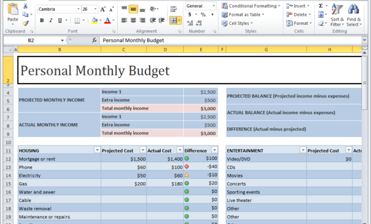Screen dimensions: 371x224
Task: Click the AutoSum sigma icon
Action: point(321,6)
